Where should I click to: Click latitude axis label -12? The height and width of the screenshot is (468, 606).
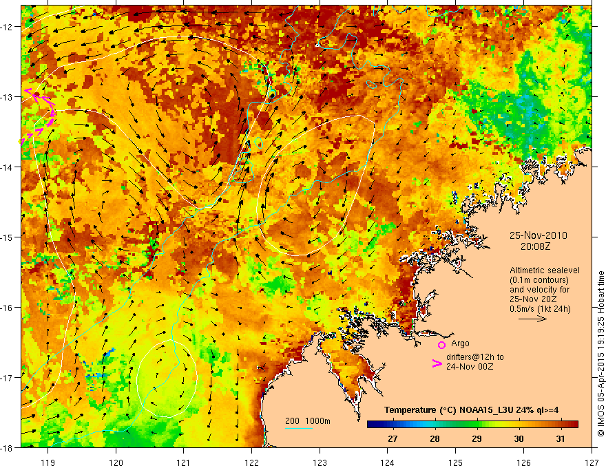[8, 27]
